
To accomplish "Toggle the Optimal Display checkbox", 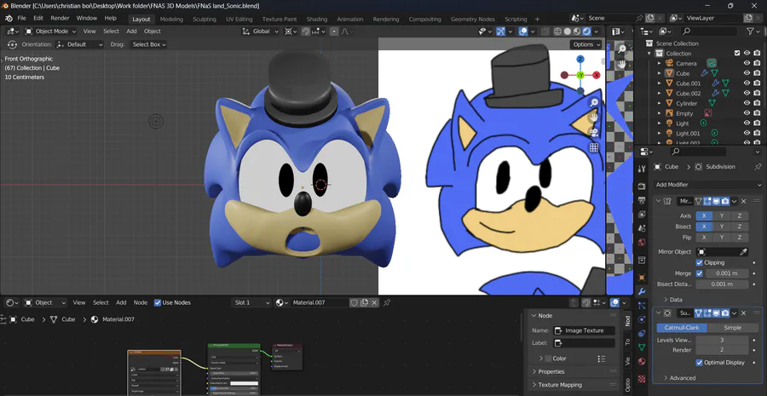I will [x=700, y=362].
